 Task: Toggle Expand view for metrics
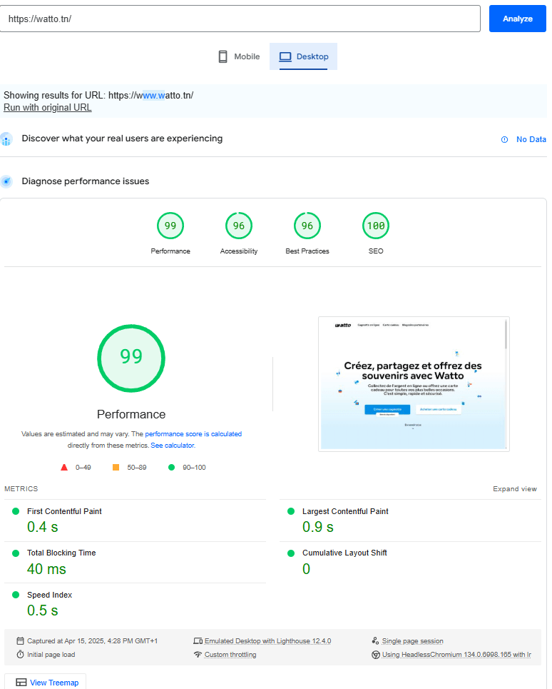click(514, 489)
